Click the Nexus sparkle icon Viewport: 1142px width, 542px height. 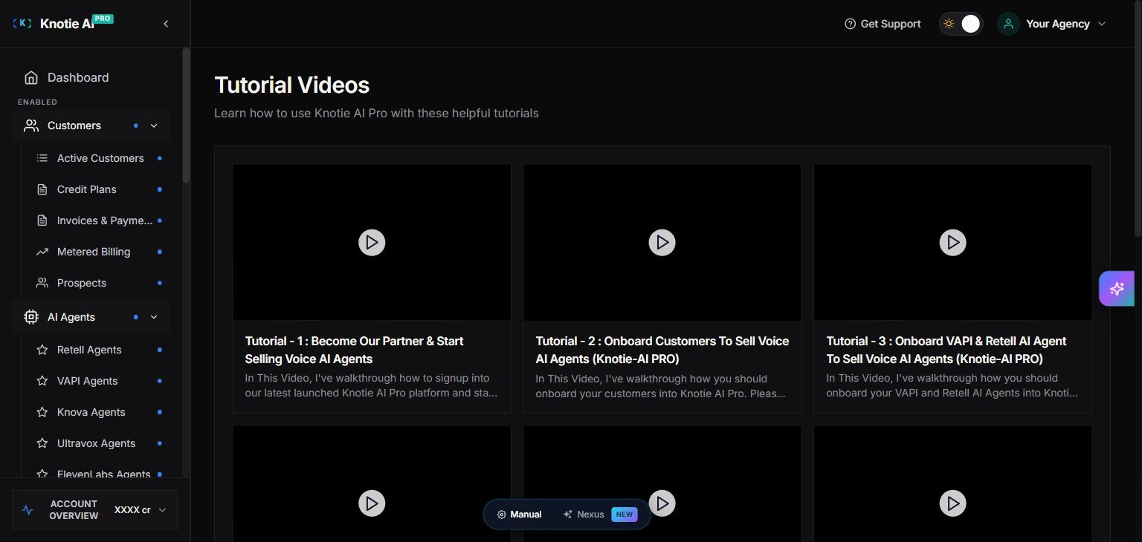(568, 515)
